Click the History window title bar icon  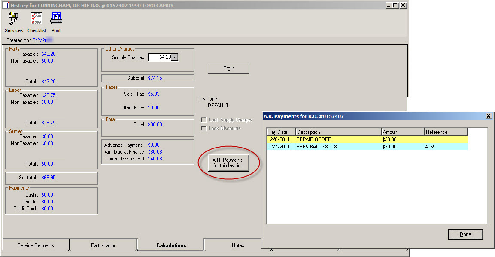pyautogui.click(x=6, y=6)
